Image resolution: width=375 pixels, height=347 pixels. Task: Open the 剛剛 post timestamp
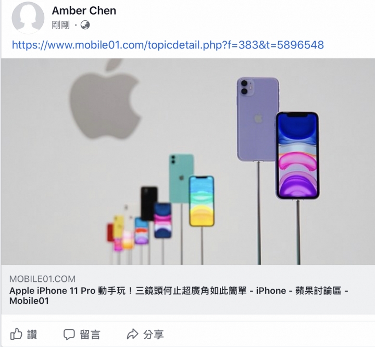coord(61,25)
